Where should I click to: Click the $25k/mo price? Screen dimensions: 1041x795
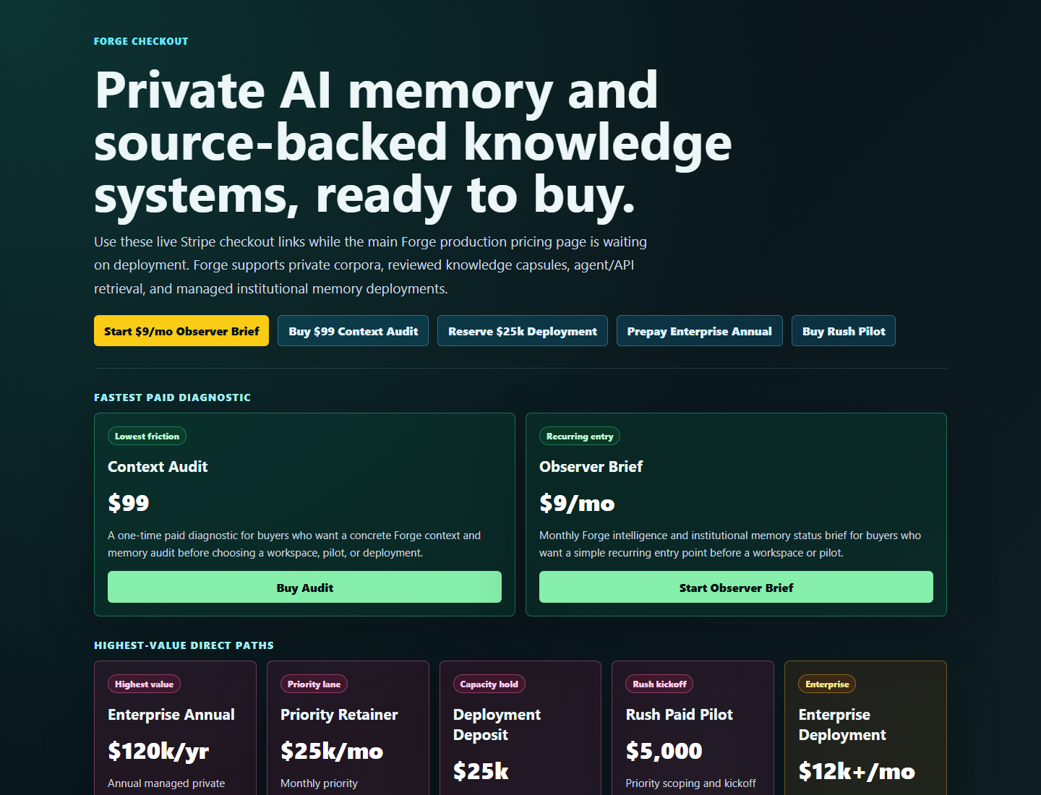click(x=332, y=751)
